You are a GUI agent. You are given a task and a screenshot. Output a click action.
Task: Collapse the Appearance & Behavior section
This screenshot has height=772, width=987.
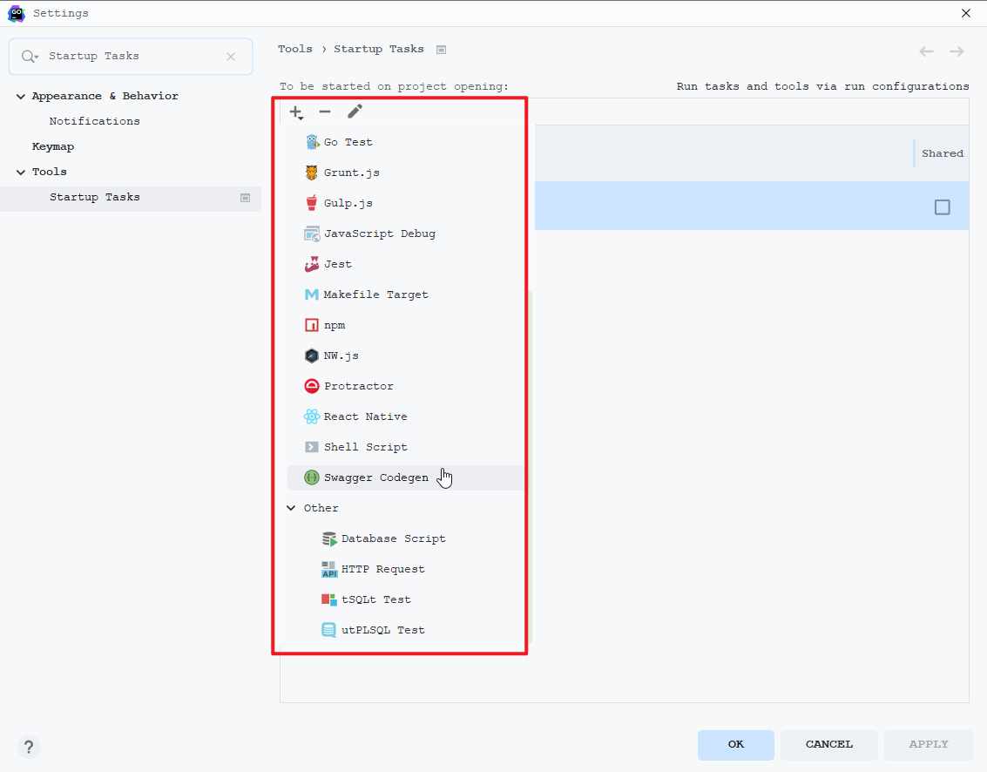point(21,97)
